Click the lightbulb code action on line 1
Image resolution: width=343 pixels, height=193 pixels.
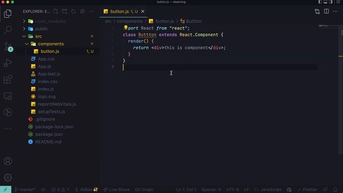pyautogui.click(x=125, y=27)
